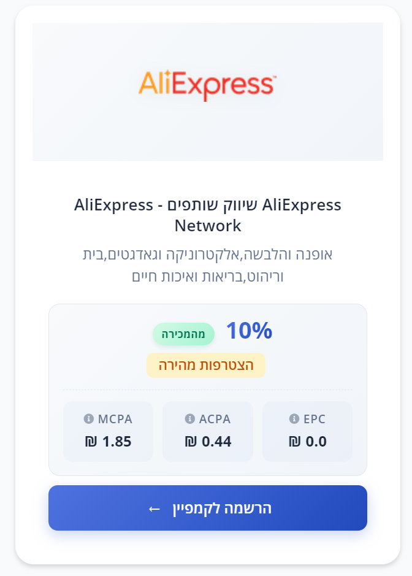Click the dotted divider under the badges
This screenshot has height=576, width=412.
tap(207, 389)
